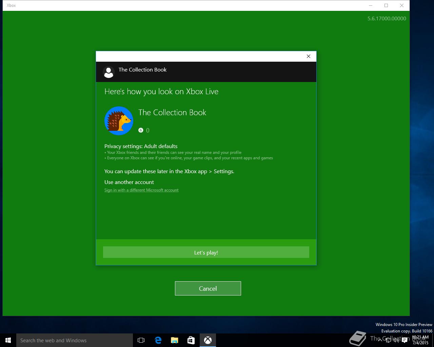This screenshot has height=347, width=434.
Task: Open the volume control tray icon
Action: pos(396,340)
